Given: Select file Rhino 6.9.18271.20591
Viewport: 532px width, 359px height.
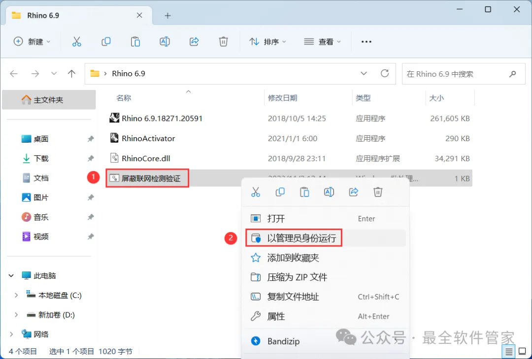Looking at the screenshot, I should pos(162,118).
